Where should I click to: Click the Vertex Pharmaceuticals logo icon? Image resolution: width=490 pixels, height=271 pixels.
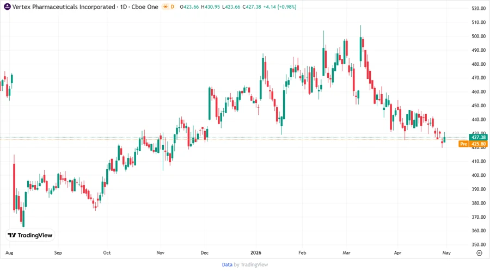7,7
